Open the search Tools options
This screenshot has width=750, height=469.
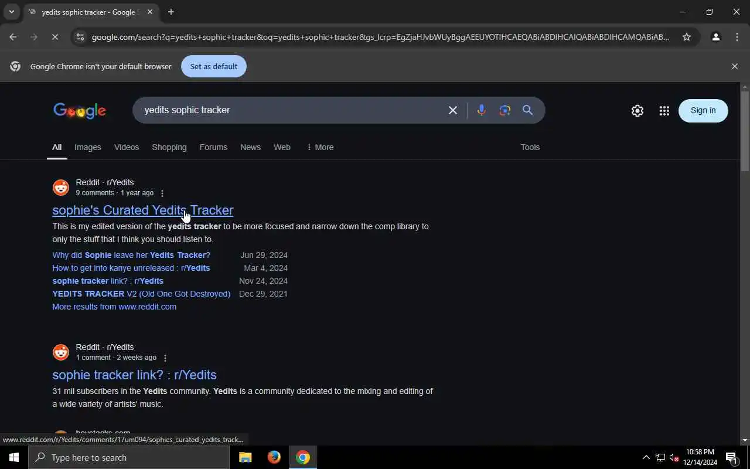530,147
